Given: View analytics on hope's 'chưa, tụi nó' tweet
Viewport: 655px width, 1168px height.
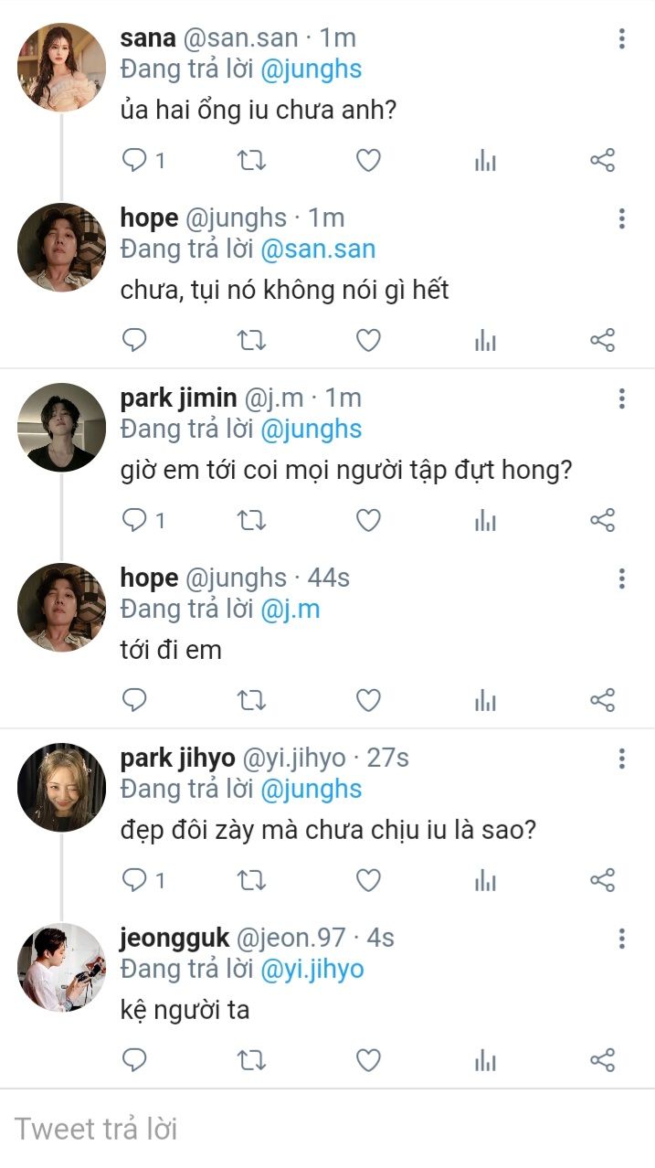Looking at the screenshot, I should [485, 341].
